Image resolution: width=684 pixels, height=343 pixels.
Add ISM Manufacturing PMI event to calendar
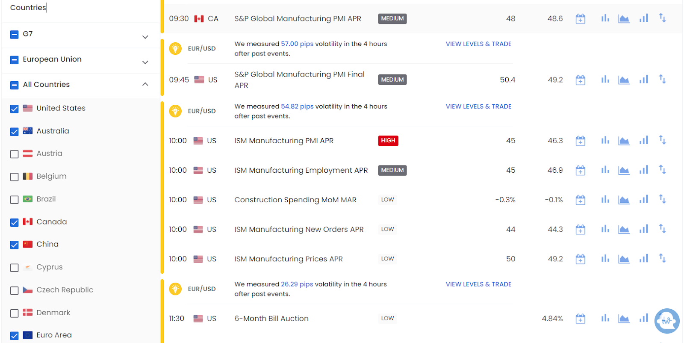(x=580, y=141)
